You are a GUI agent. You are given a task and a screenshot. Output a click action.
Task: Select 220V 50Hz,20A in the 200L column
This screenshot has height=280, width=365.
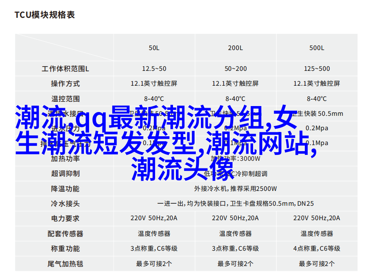click(x=235, y=218)
